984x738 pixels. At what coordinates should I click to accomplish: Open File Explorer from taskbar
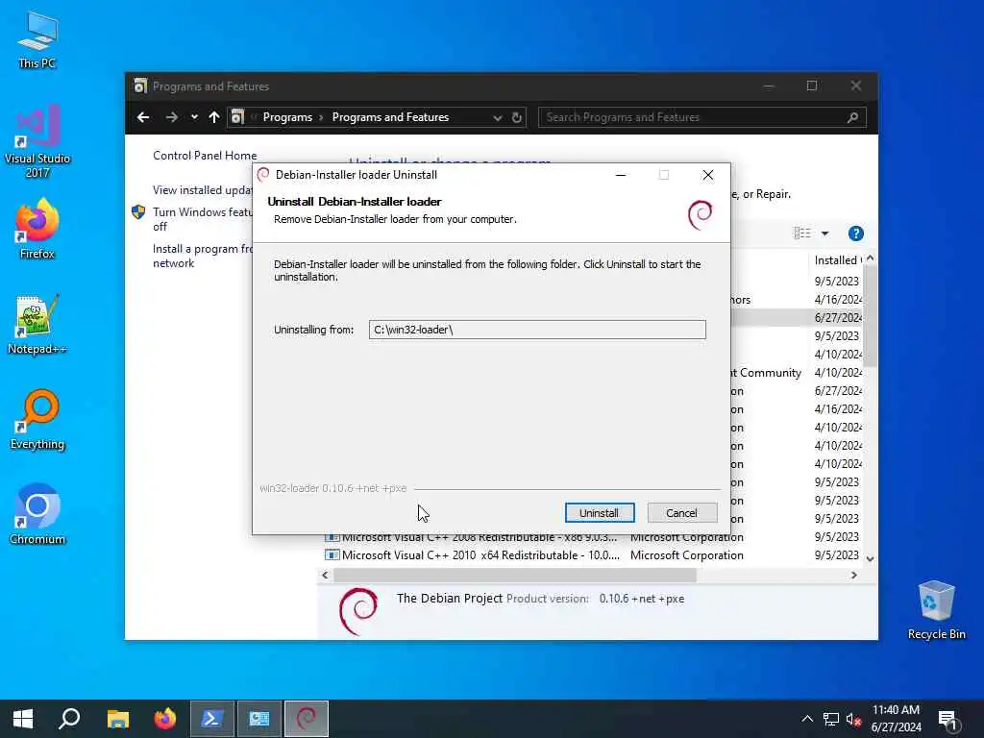(117, 719)
